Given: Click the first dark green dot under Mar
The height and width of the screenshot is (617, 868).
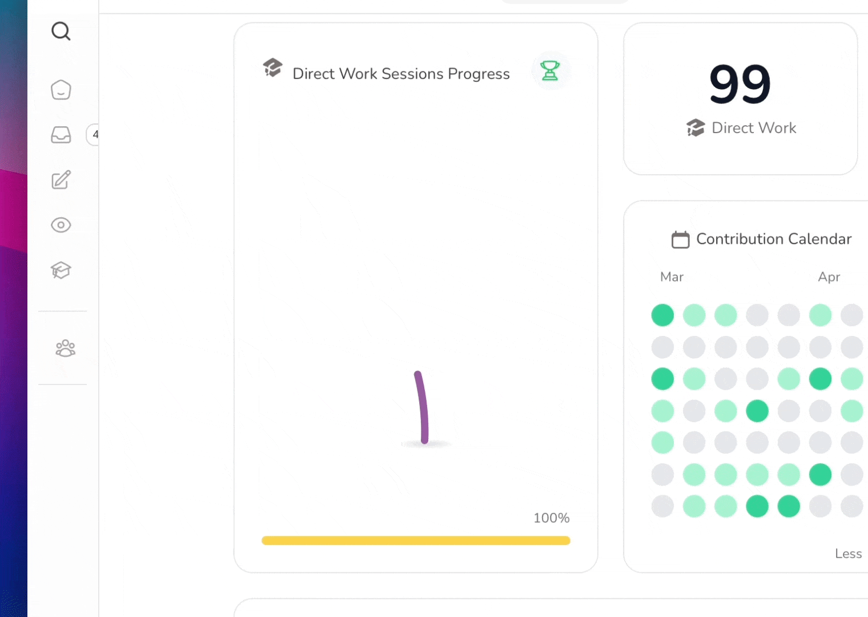Looking at the screenshot, I should [x=662, y=315].
